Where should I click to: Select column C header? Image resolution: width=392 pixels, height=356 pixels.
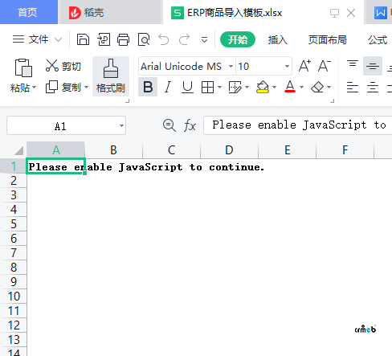tap(172, 150)
